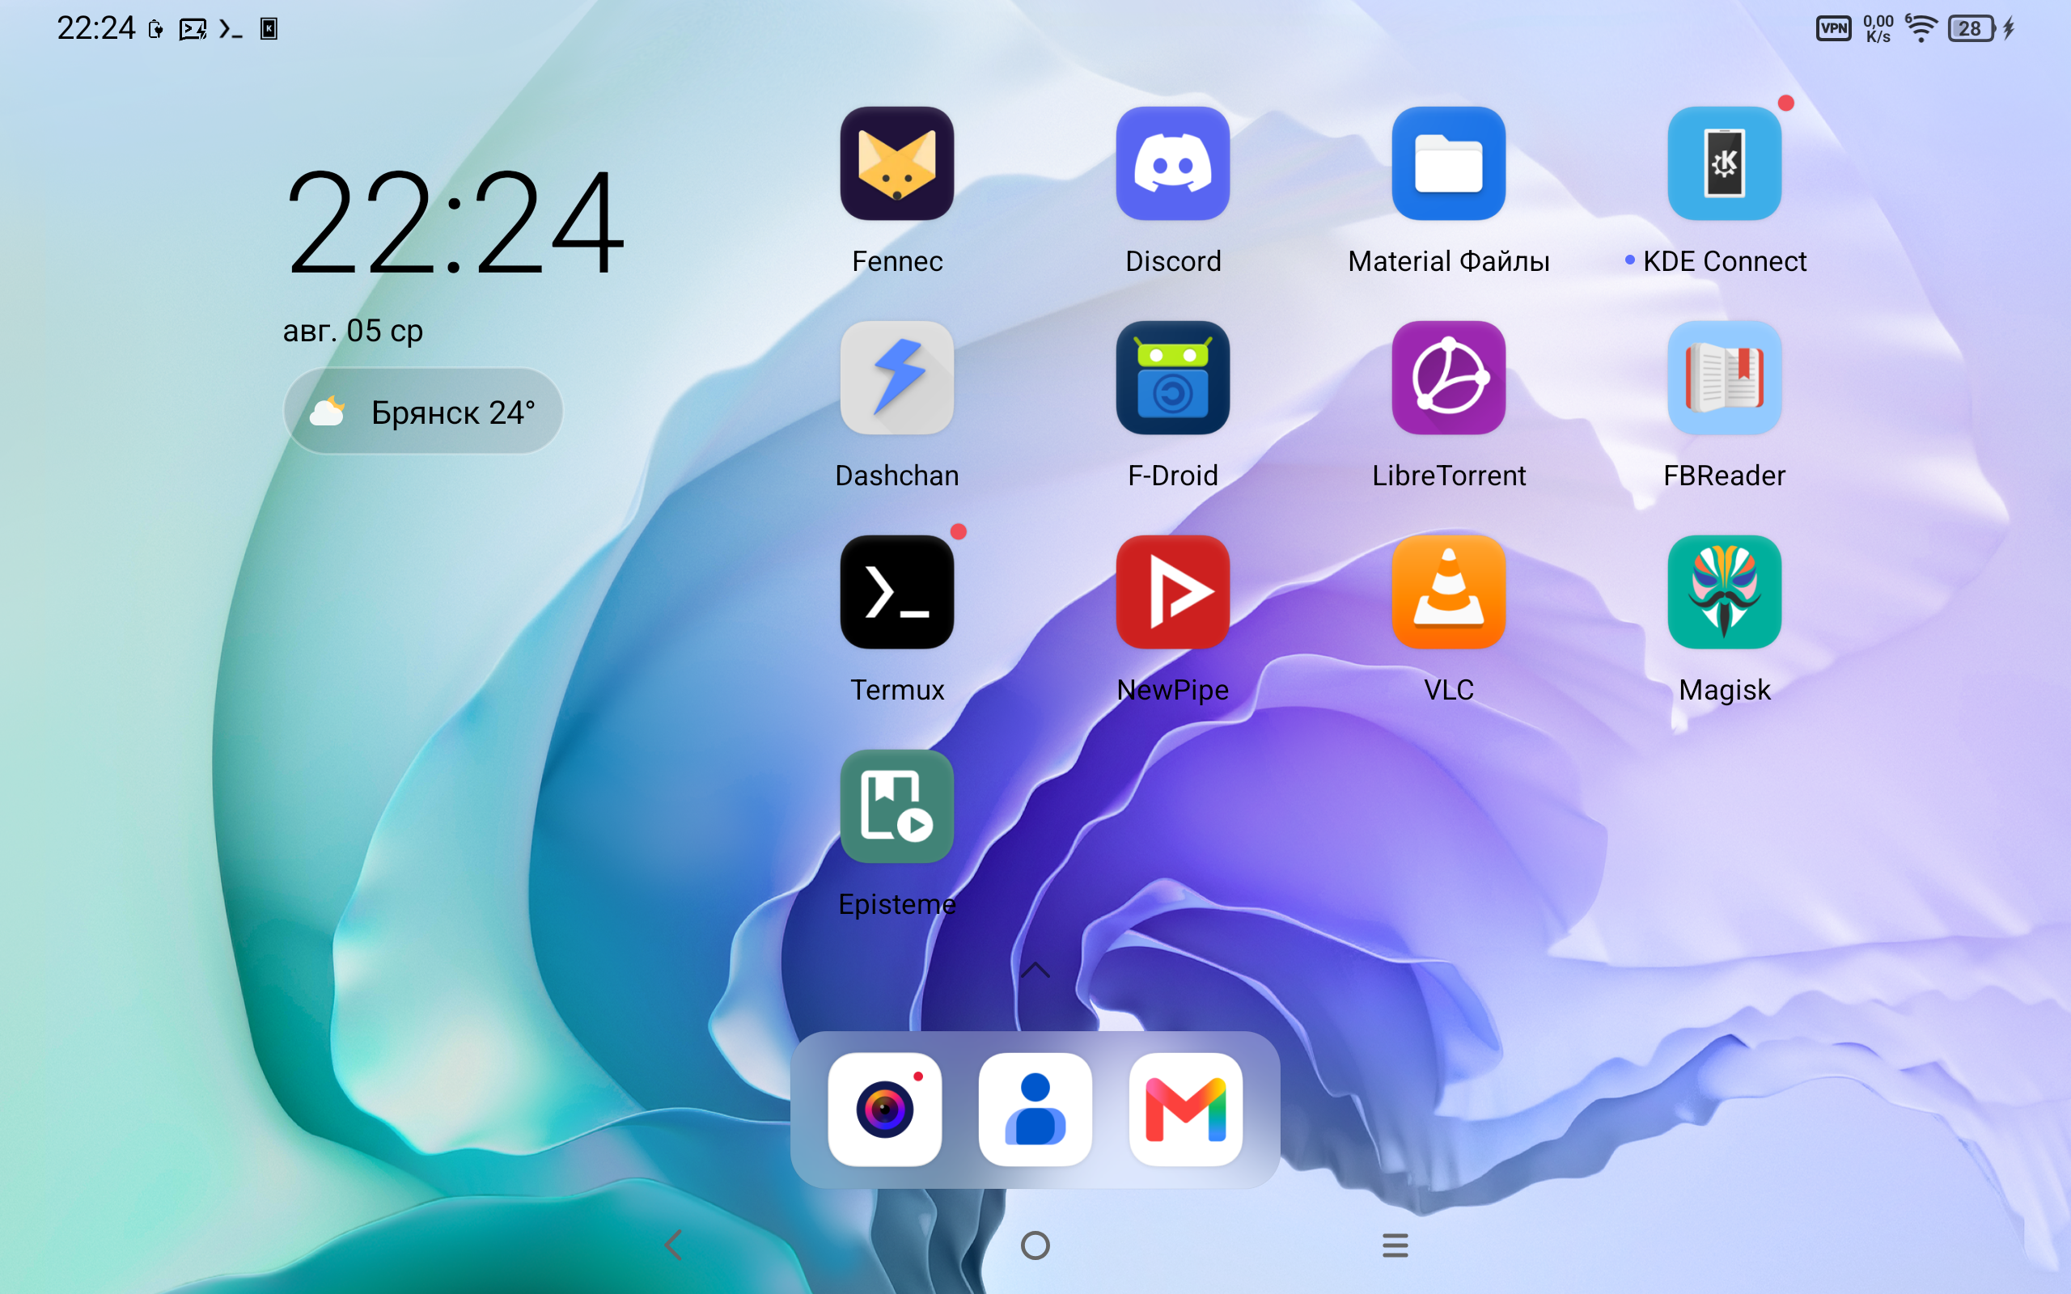Tap the charging bolt icon in status bar
Screen dimensions: 2071x1294
coord(2009,29)
